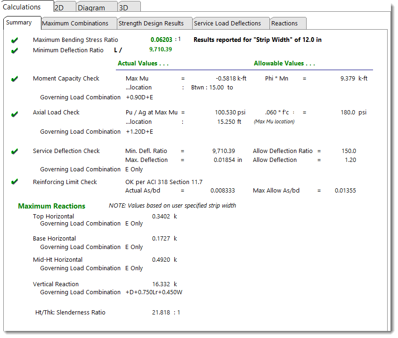398x338 pixels.
Task: Click the 0.06203 bending stress ratio value
Action: coord(161,40)
